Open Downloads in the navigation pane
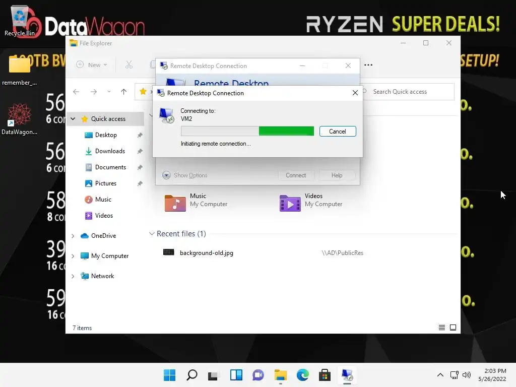 (x=110, y=151)
